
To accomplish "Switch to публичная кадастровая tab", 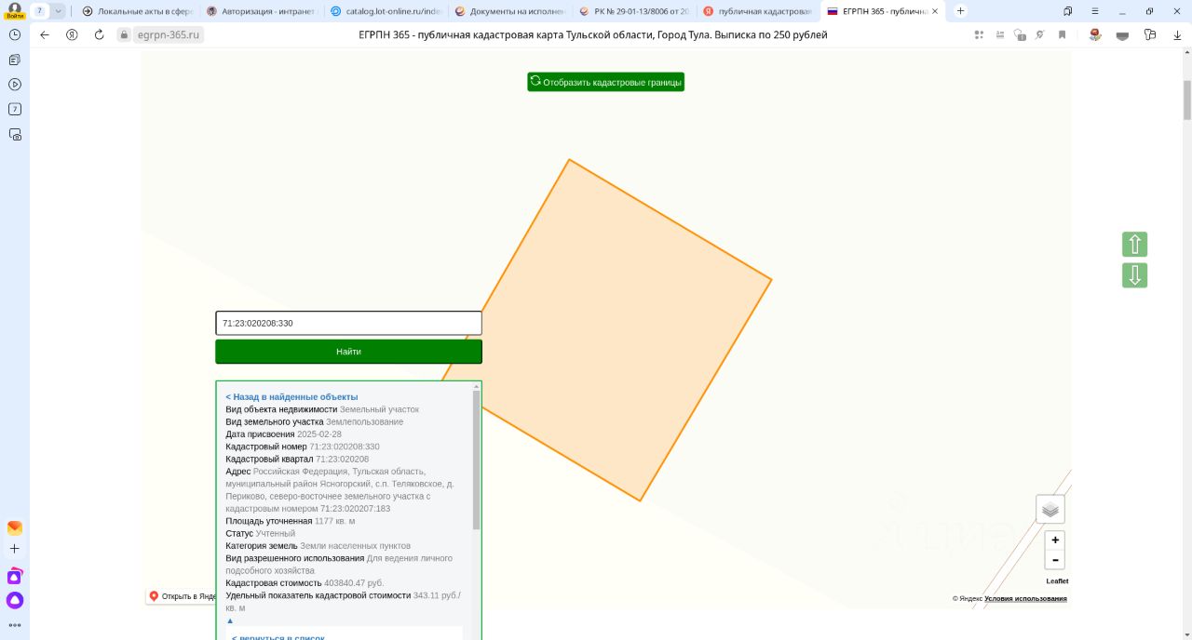I will coord(758,11).
